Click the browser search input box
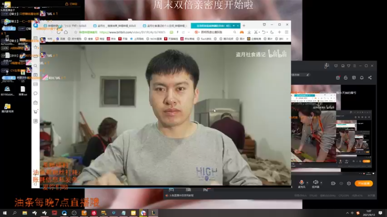This screenshot has width=387, height=217. [215, 32]
